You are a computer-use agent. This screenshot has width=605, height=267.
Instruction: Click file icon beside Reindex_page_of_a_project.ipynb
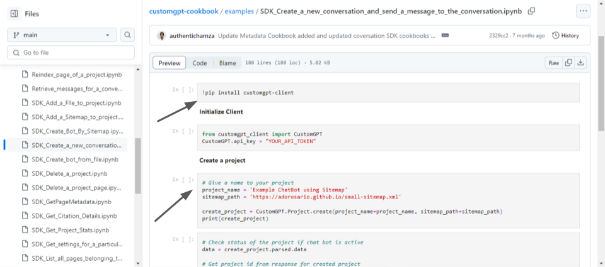[x=25, y=75]
